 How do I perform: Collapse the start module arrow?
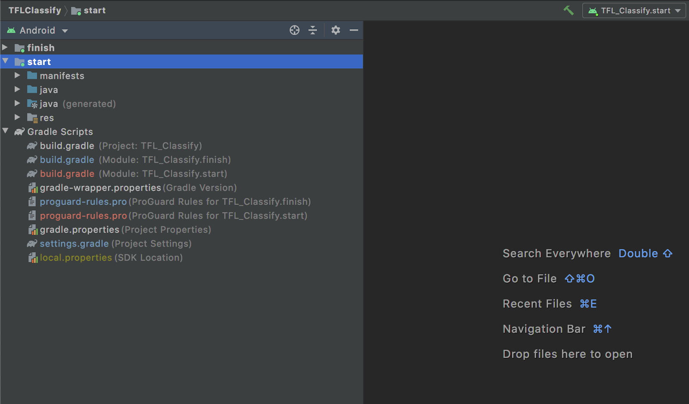(x=6, y=62)
